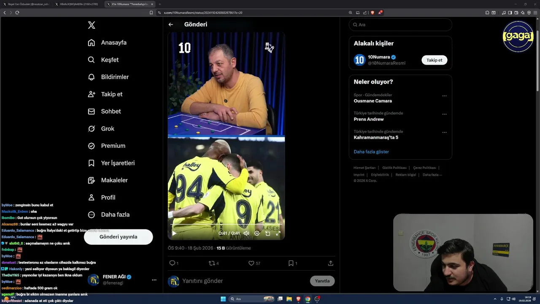Switch to Reşat Can Özbudak browser tab
540x304 pixels.
tap(26, 4)
